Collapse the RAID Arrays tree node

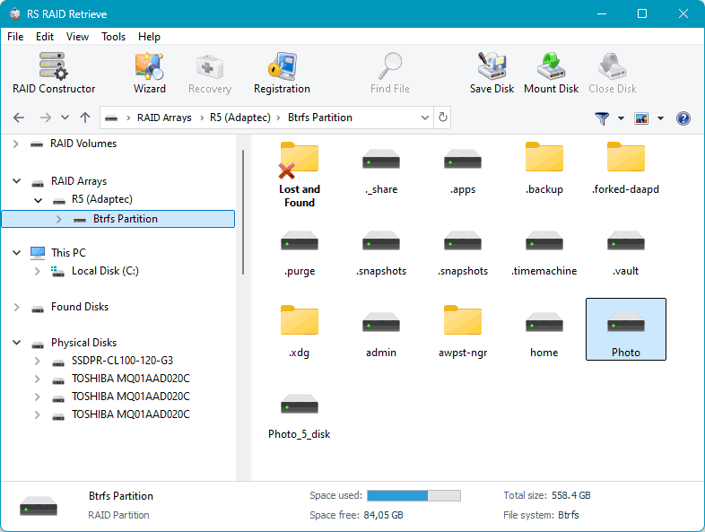point(17,181)
